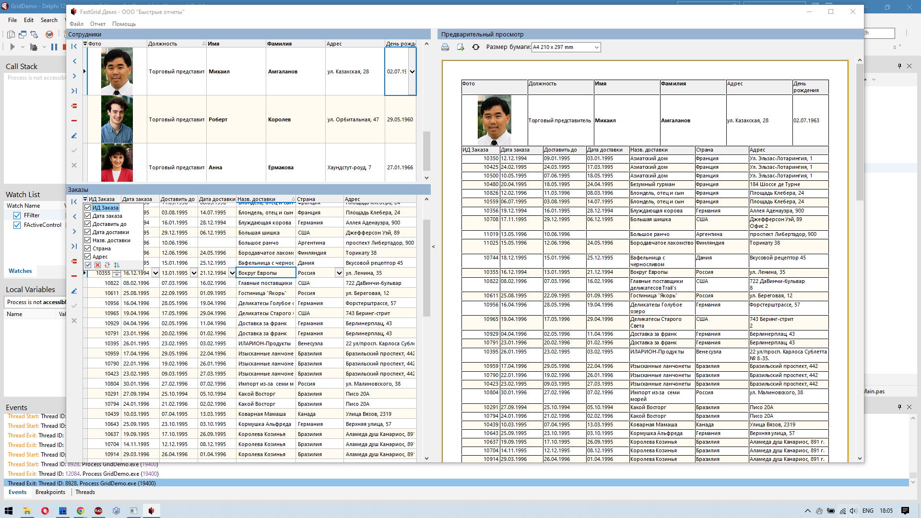The width and height of the screenshot is (921, 518).
Task: Open the date dropdown in birthday cell
Action: pyautogui.click(x=412, y=71)
